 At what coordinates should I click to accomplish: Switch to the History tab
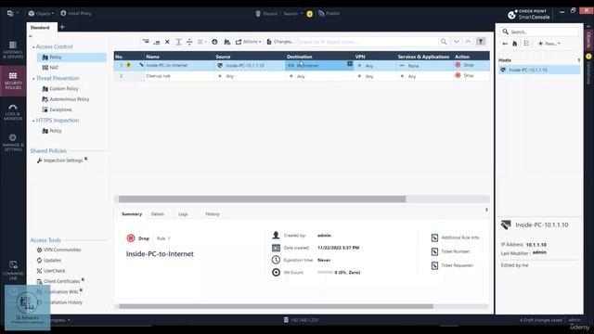click(x=213, y=214)
